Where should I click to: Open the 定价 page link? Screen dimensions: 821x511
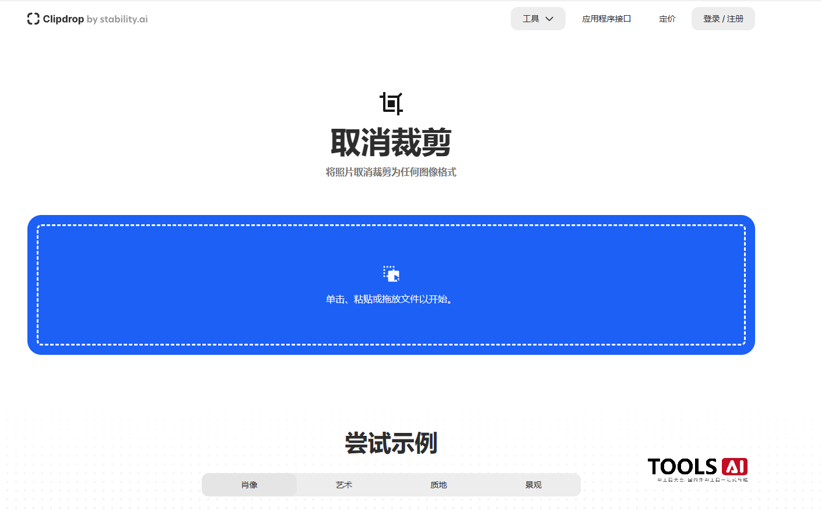667,19
